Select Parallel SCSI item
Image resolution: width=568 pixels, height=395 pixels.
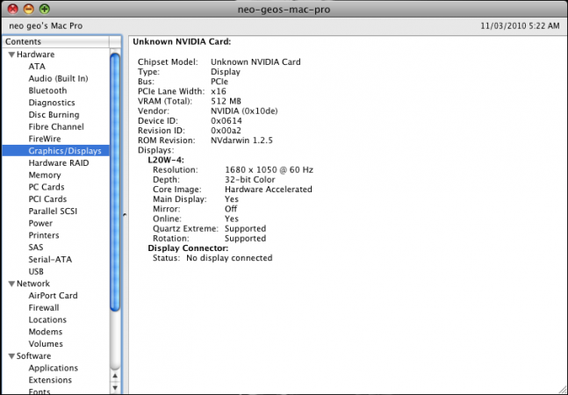[x=53, y=211]
